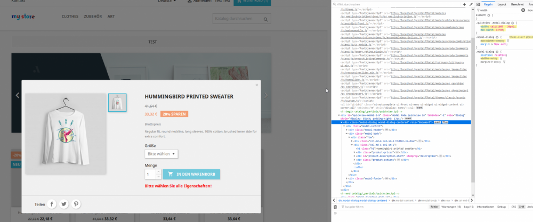Toggle the Fehler console filter
The width and height of the screenshot is (533, 222).
(434, 207)
